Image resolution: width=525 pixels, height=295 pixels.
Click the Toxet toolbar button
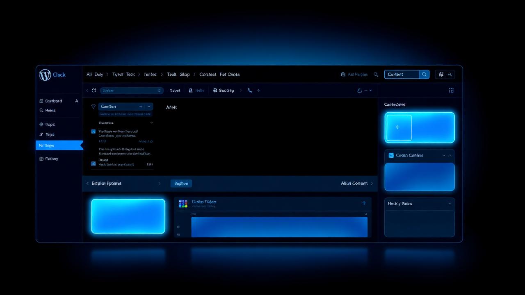(175, 90)
